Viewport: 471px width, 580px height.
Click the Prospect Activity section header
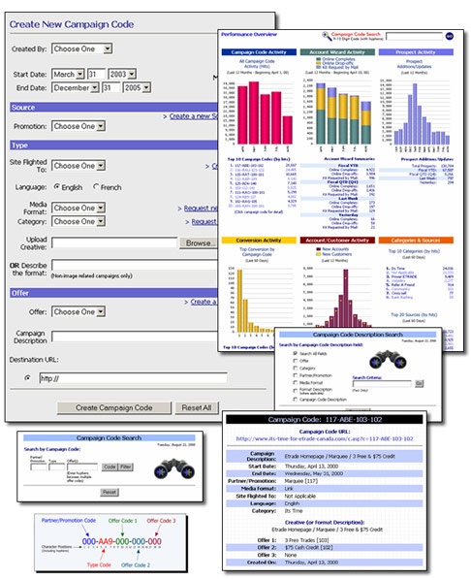click(x=416, y=52)
